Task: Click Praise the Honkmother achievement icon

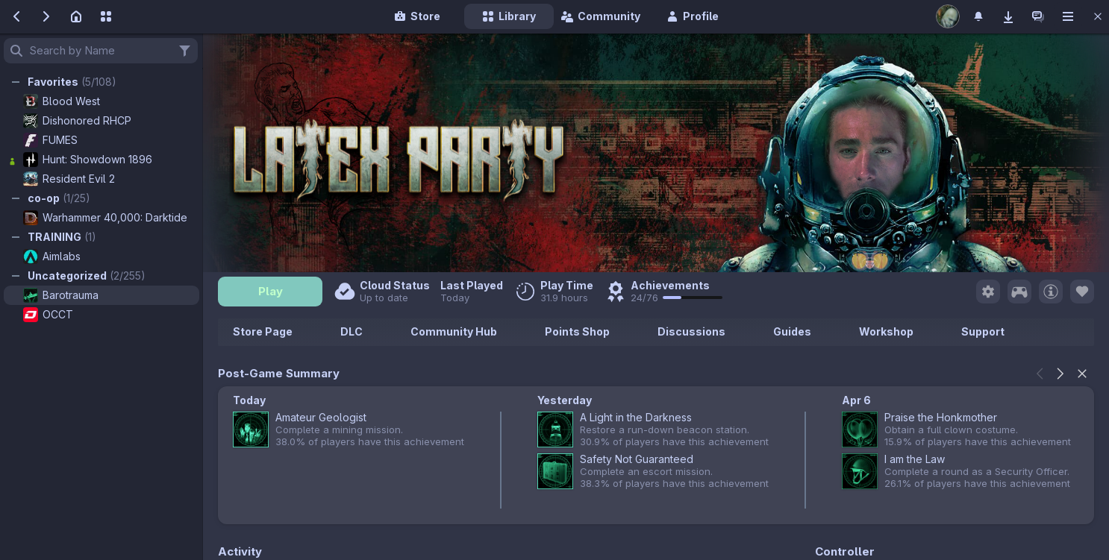Action: (860, 430)
